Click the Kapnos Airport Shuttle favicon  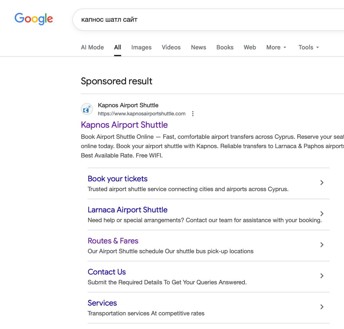(87, 109)
